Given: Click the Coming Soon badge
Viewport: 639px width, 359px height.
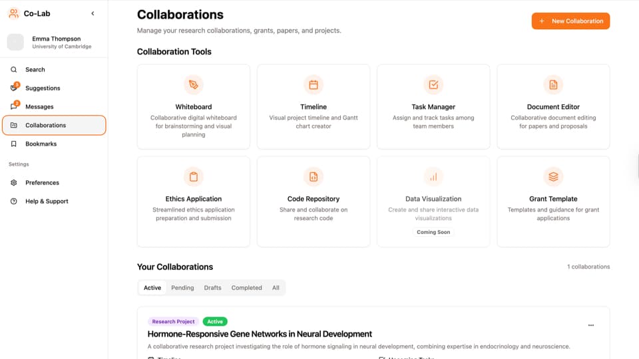Looking at the screenshot, I should point(433,232).
